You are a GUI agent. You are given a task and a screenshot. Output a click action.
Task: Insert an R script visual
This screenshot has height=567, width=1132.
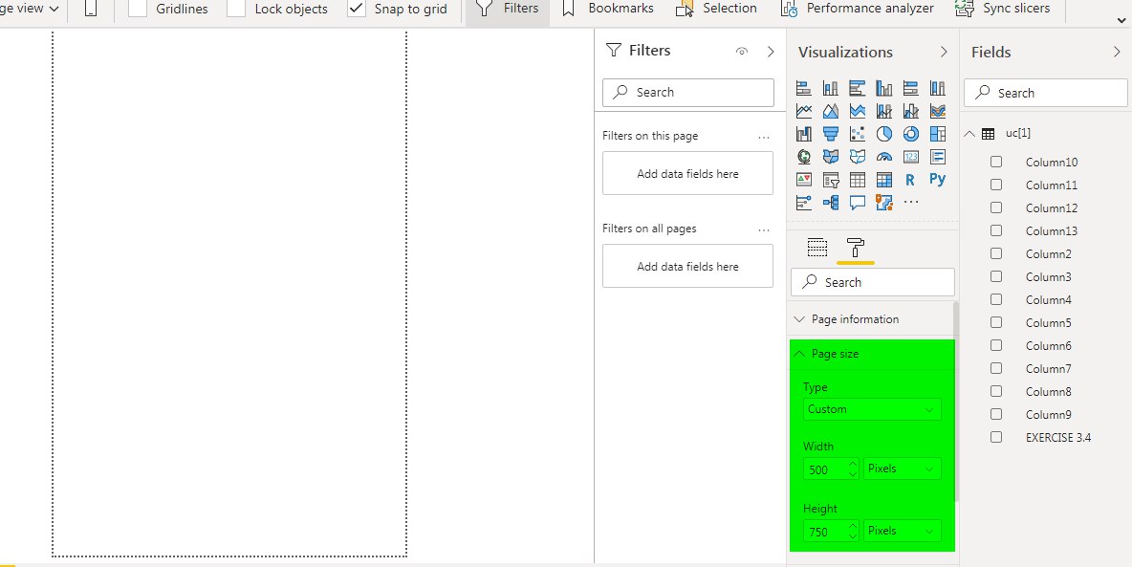click(x=910, y=179)
